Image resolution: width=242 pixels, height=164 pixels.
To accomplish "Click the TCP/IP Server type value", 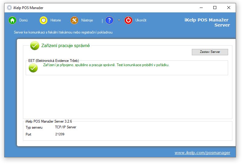I will (63, 127).
